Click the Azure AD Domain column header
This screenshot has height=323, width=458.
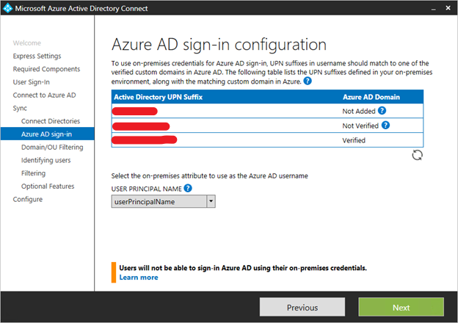[371, 97]
